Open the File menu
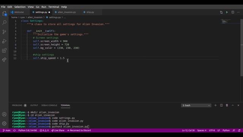This screenshot has width=243, height=137. click(3, 7)
